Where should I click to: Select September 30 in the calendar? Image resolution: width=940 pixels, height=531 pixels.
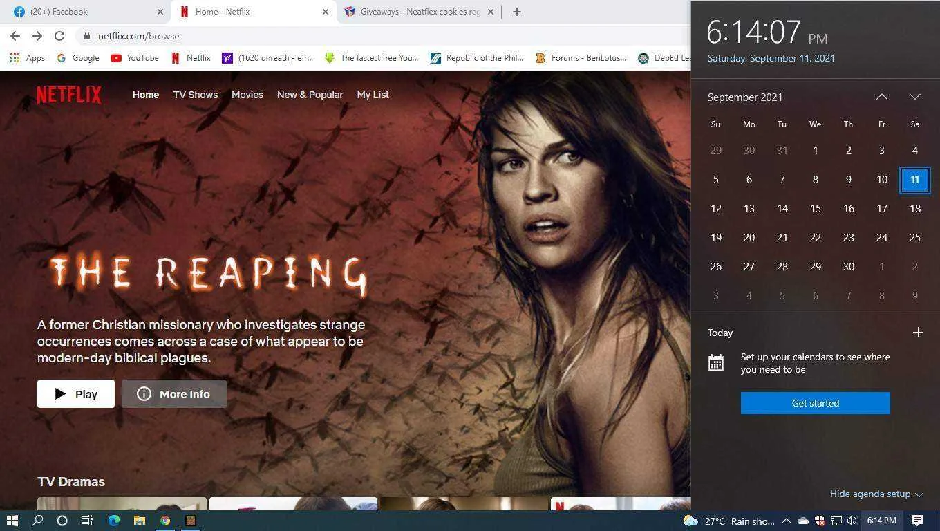[x=849, y=267]
